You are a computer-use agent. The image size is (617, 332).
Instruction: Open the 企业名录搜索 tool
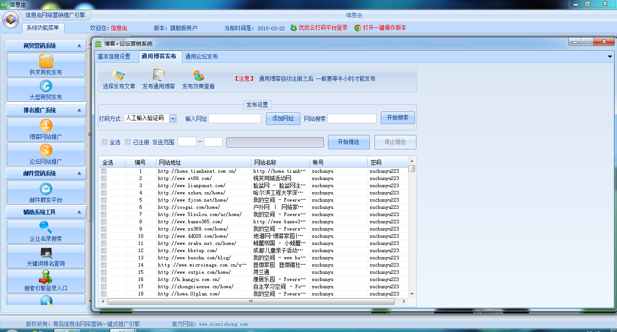coord(46,231)
